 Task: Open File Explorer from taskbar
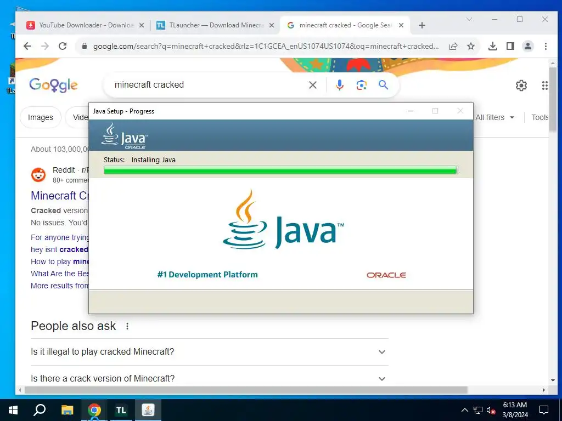(x=67, y=410)
